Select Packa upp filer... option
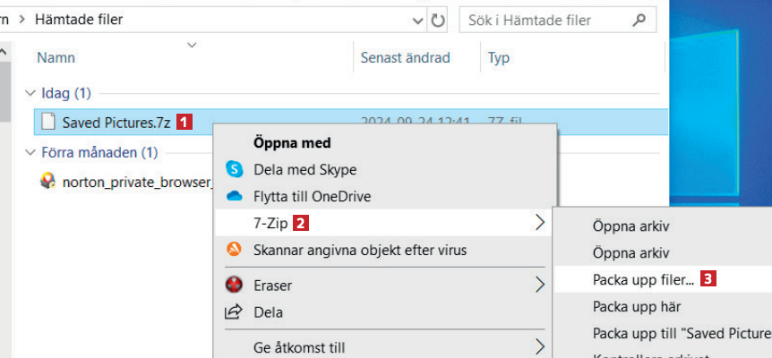The height and width of the screenshot is (358, 772). (643, 279)
